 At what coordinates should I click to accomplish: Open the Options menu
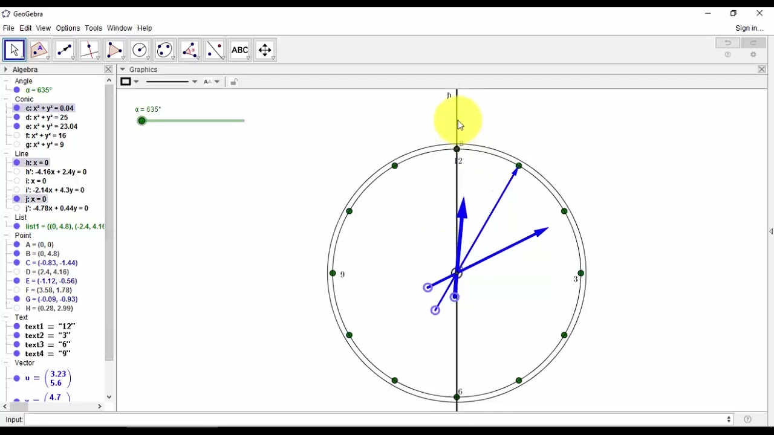[68, 28]
